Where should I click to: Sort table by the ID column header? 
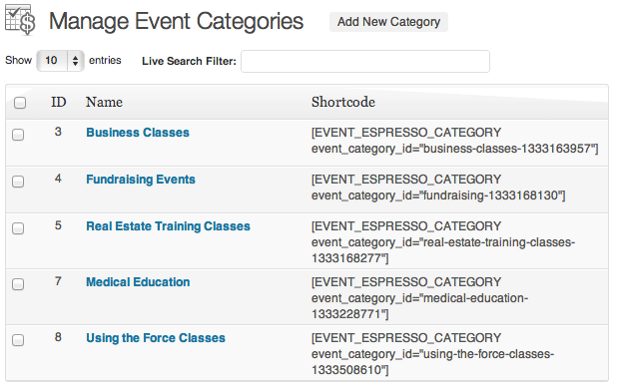(x=59, y=102)
